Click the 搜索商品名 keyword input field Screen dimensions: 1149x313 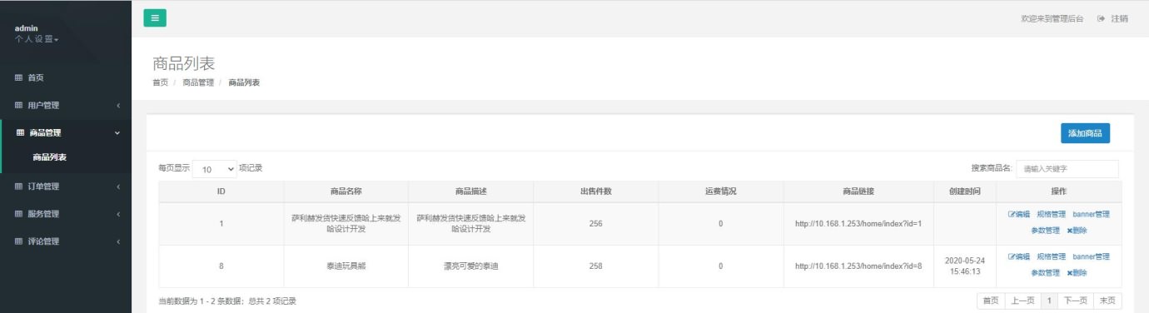[1067, 168]
